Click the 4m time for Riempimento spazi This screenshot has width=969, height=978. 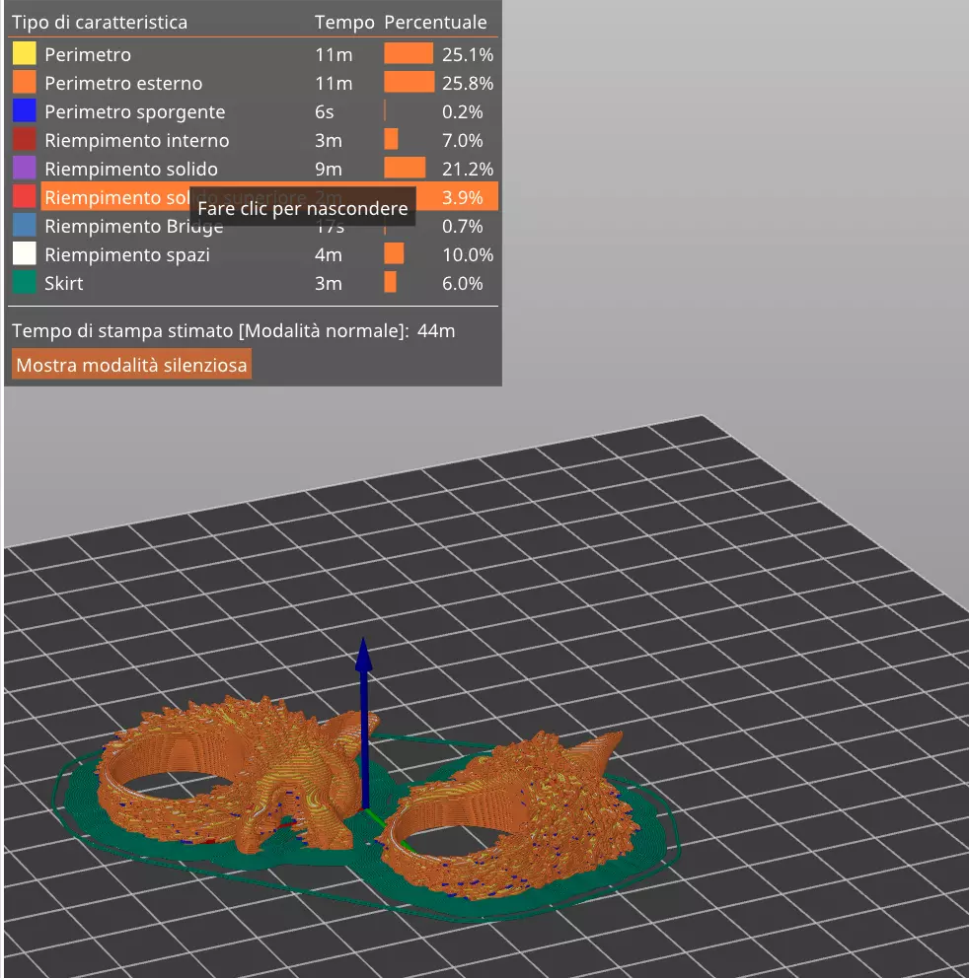[x=329, y=255]
